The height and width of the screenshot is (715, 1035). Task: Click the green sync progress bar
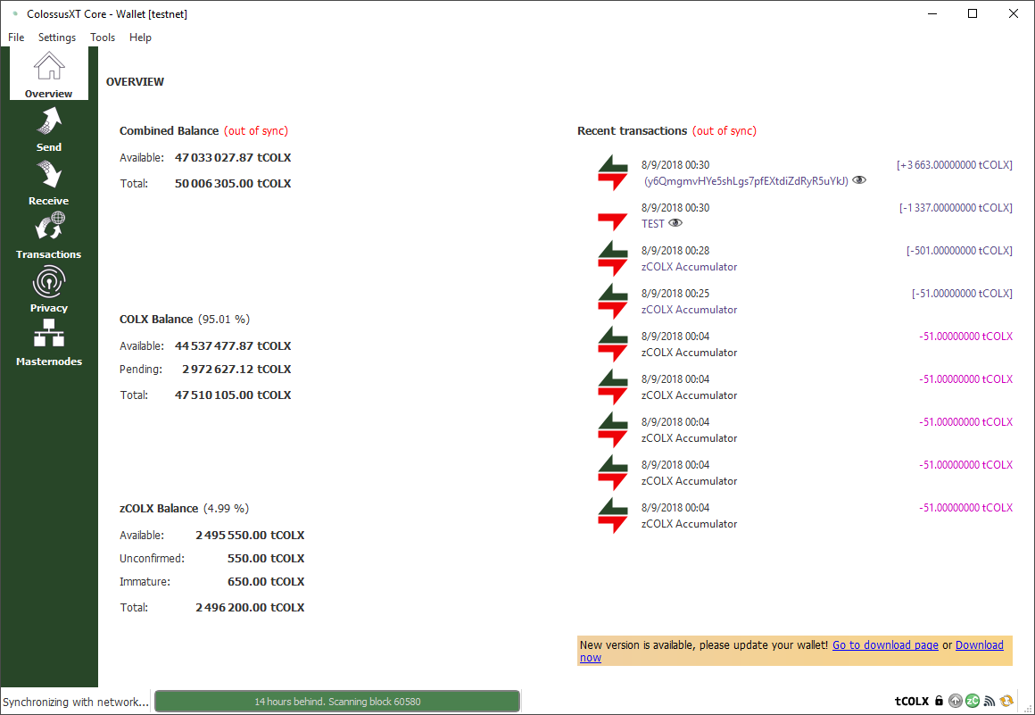pyautogui.click(x=337, y=702)
